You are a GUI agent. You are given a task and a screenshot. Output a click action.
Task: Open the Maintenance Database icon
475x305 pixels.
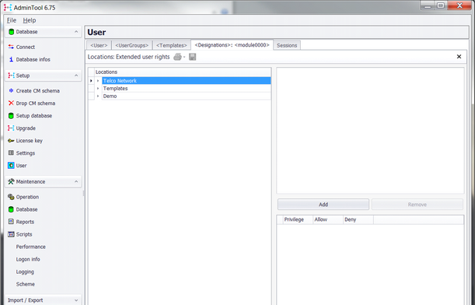point(11,209)
